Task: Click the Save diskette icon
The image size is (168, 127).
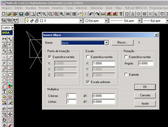Action: coord(21,14)
